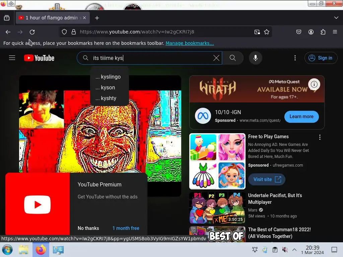This screenshot has height=257, width=343.
Task: Open the YouTube guide hamburger menu
Action: coord(12,58)
